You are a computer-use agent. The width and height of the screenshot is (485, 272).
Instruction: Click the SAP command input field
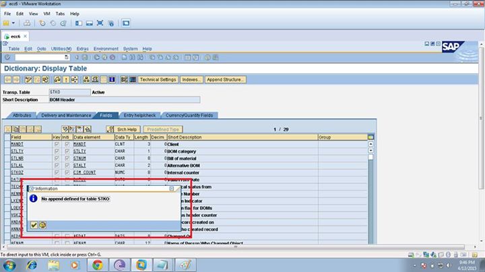coord(42,57)
